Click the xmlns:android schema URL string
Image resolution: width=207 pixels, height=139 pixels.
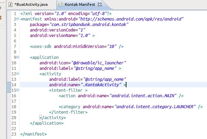tap(131, 19)
